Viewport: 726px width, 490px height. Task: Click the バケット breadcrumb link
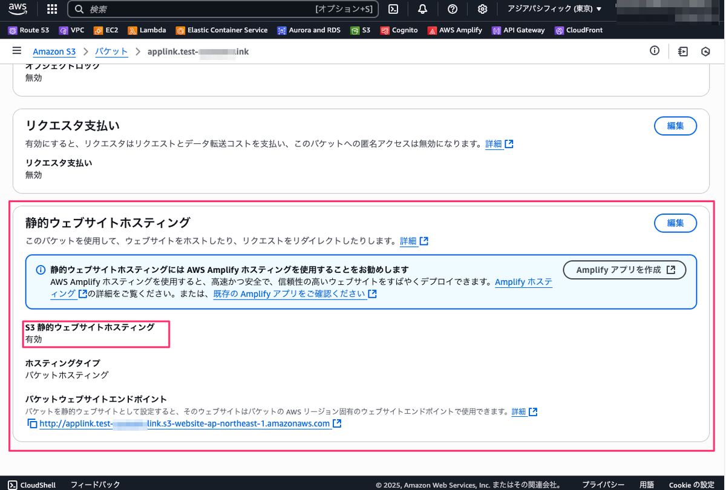click(x=111, y=51)
